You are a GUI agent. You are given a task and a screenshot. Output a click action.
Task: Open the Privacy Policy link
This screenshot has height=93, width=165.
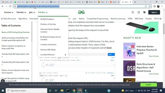coord(125,85)
